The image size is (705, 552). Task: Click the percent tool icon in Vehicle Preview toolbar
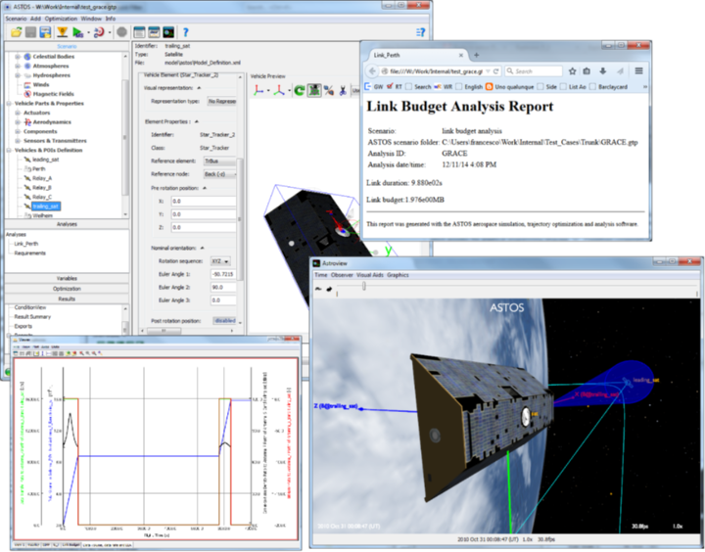pyautogui.click(x=329, y=90)
